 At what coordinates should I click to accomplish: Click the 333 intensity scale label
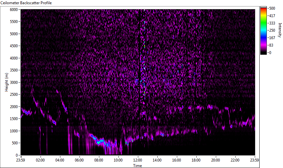pos(272,23)
